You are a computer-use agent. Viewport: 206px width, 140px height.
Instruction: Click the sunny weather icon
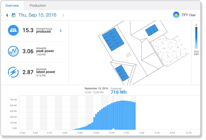176,15
